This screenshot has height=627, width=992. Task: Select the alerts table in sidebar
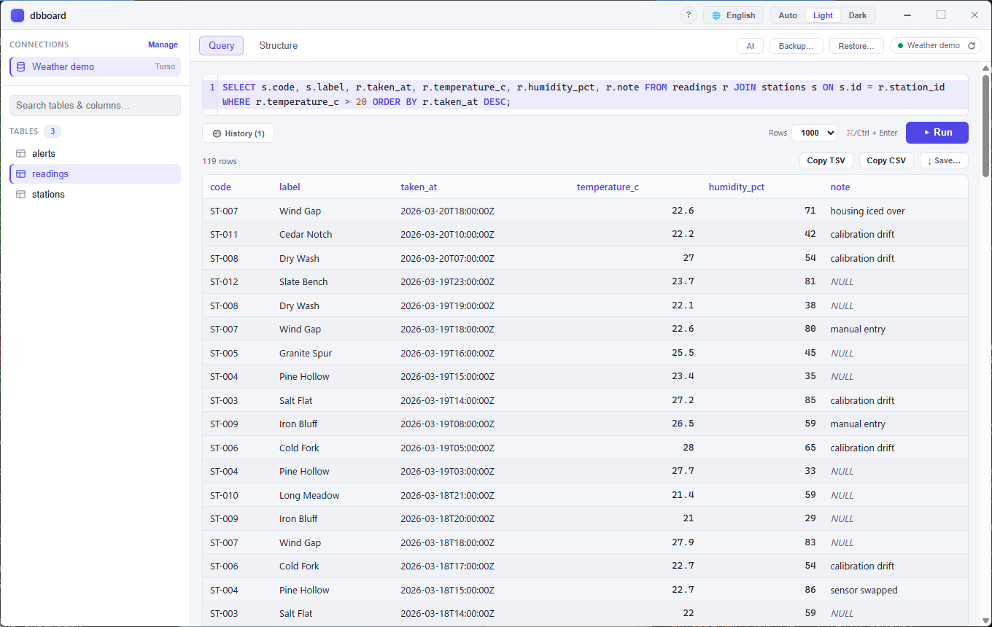95,154
